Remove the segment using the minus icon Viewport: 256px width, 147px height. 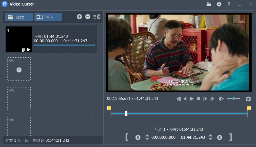(88, 17)
